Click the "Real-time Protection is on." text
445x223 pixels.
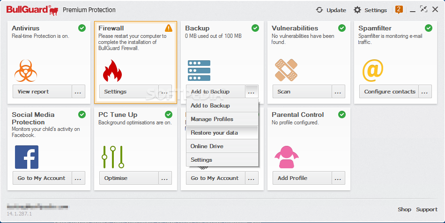click(40, 36)
